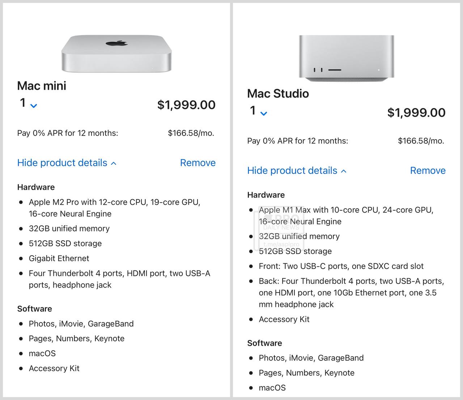Open Mac Studio quantity dropdown
The image size is (463, 400).
258,111
